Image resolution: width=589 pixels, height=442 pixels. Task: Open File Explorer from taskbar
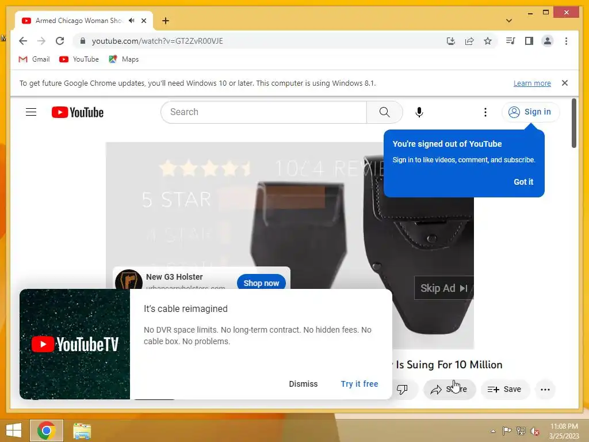pos(82,430)
